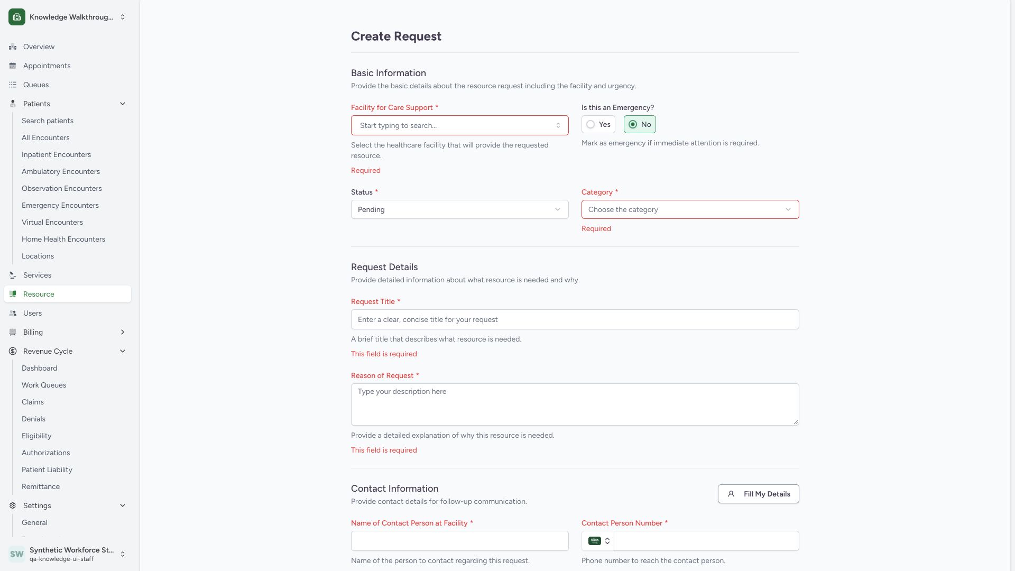
Task: Select Yes for emergency
Action: 598,124
